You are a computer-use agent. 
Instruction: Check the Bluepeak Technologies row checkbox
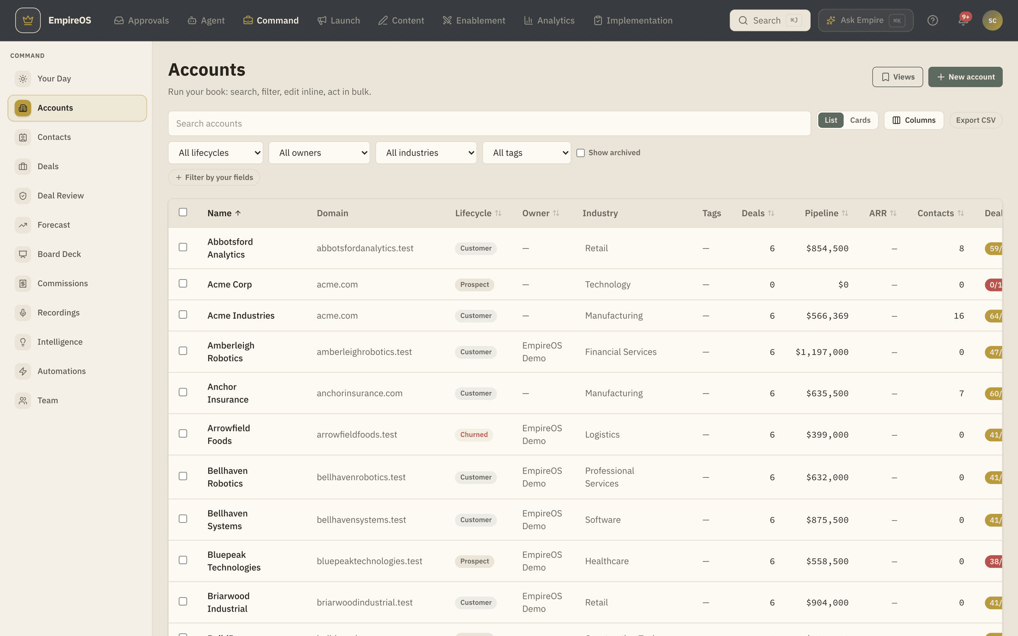pyautogui.click(x=183, y=560)
